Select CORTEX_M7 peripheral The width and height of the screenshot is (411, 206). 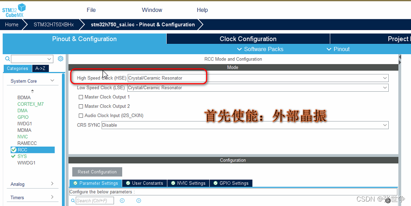coord(31,104)
